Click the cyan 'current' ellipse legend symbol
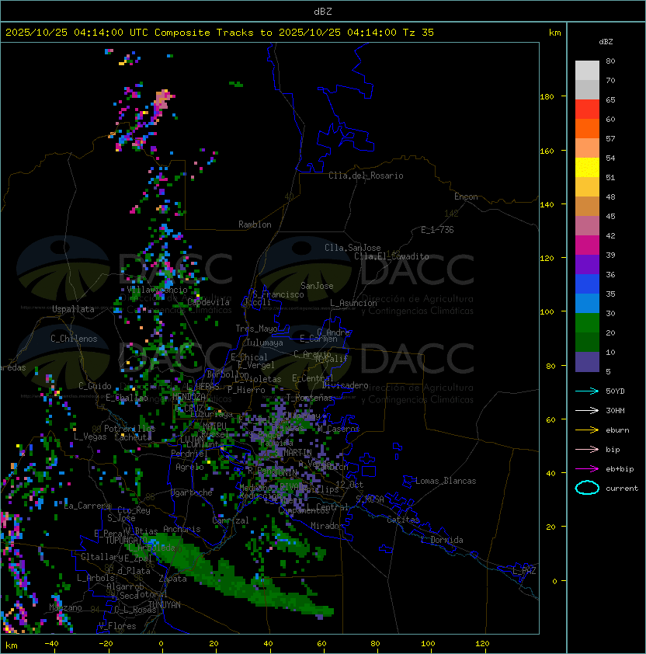 tap(587, 488)
